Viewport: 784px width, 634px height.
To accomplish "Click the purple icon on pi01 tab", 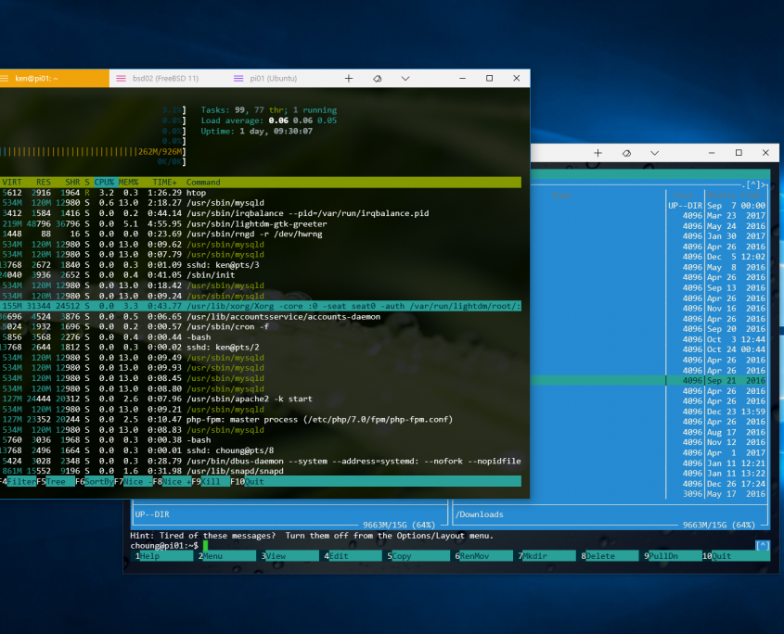I will coord(238,79).
